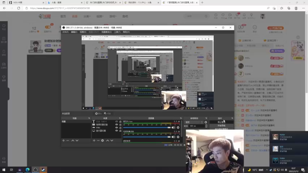Open the 渐变 transition dropdown
The image size is (308, 173).
194,122
